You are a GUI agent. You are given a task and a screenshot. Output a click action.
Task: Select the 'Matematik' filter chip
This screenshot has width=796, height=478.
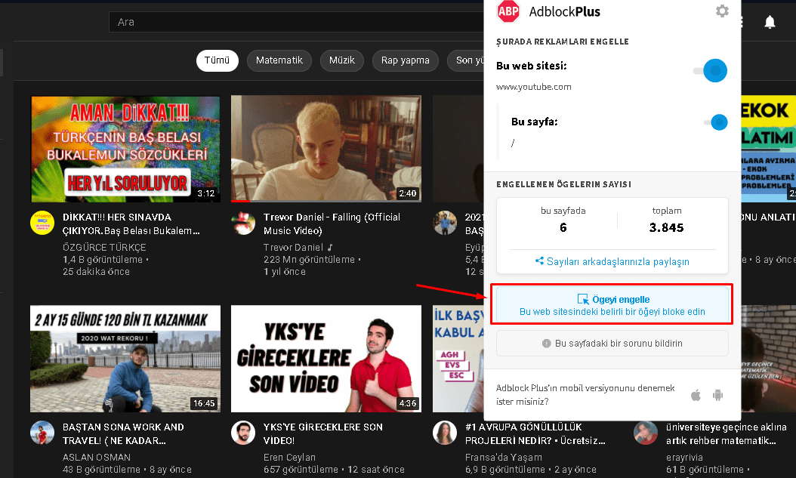click(279, 60)
